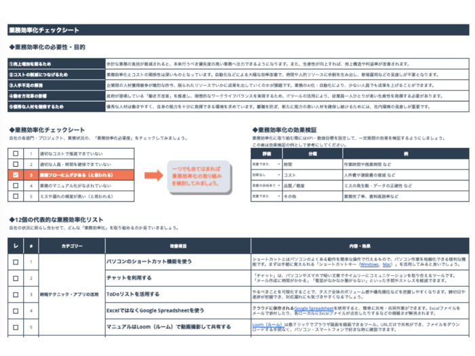The height and width of the screenshot is (356, 475).
Task: Select the ToDoリストを活用する cell
Action: tap(178, 294)
